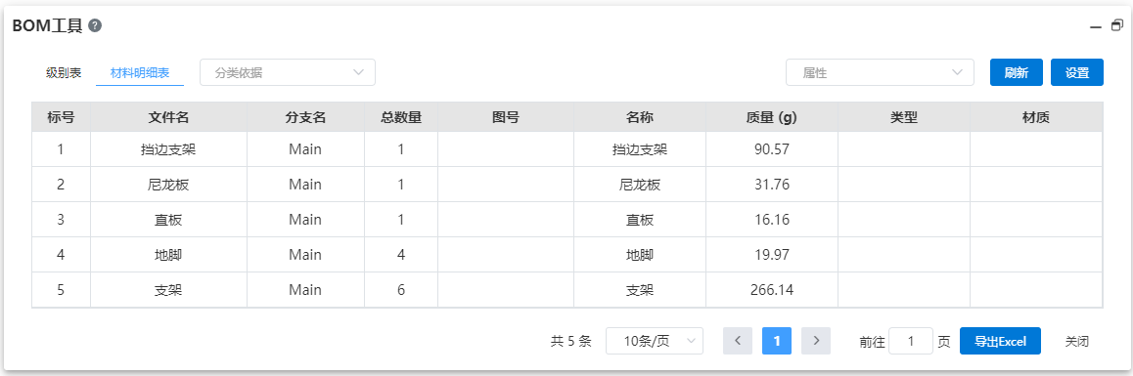This screenshot has height=376, width=1133.
Task: Click the 总数量 column header
Action: [x=401, y=117]
